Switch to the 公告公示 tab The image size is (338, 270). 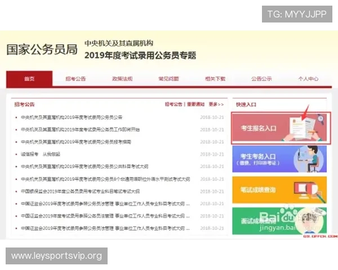point(261,79)
